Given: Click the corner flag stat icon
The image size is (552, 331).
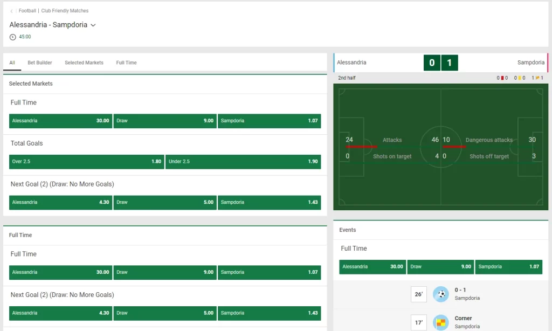Looking at the screenshot, I should tap(537, 78).
